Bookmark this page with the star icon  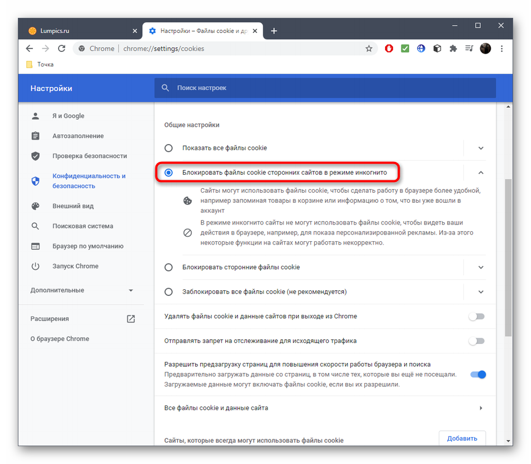(x=369, y=49)
